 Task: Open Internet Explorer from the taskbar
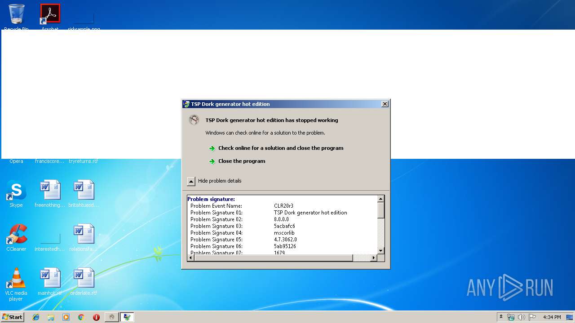[36, 317]
